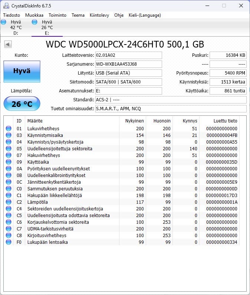Click the Laitteistoversio field 02.01A02
Image resolution: width=250 pixels, height=295 pixels.
[128, 55]
